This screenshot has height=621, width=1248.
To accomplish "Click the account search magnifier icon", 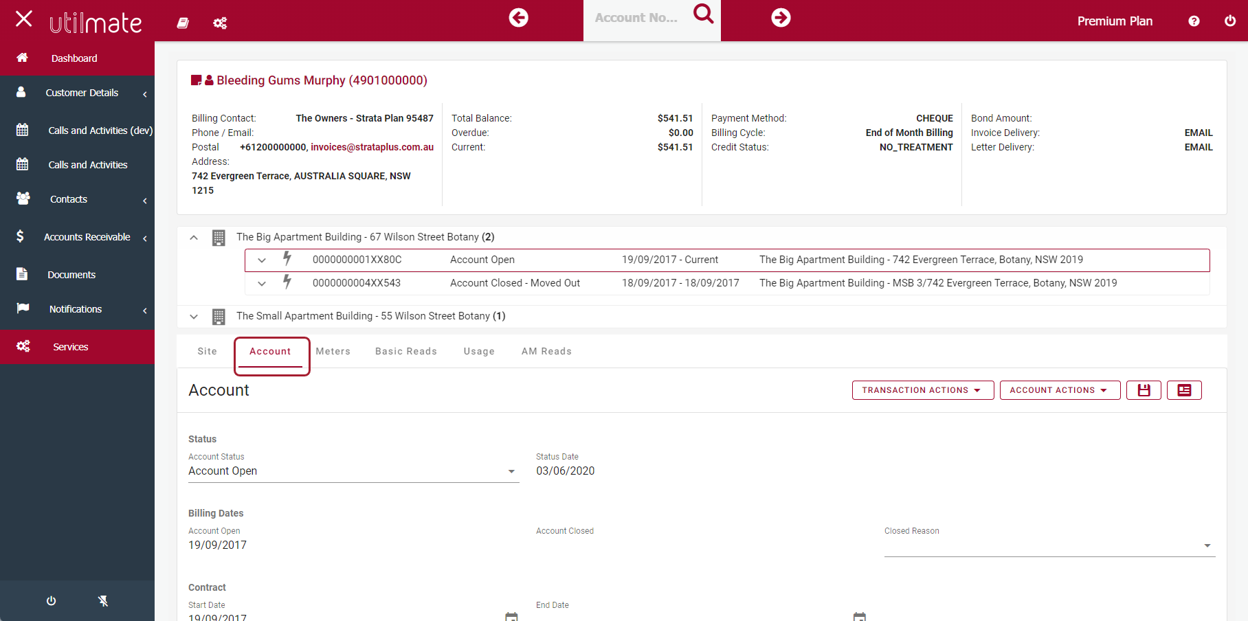I will point(703,13).
